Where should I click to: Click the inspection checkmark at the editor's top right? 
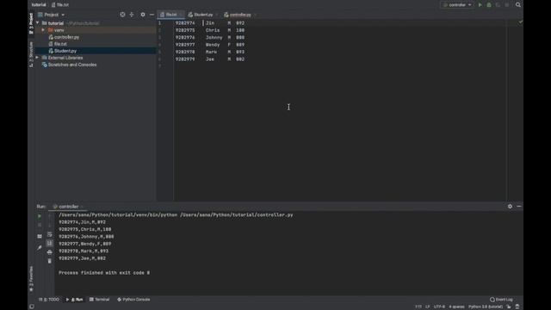point(520,22)
